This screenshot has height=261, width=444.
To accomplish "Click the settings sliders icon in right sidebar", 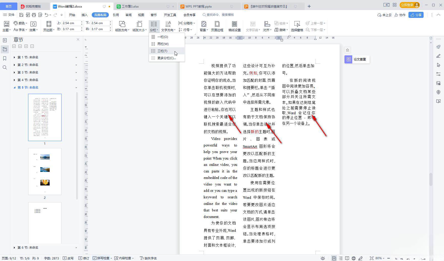I will click(x=438, y=74).
